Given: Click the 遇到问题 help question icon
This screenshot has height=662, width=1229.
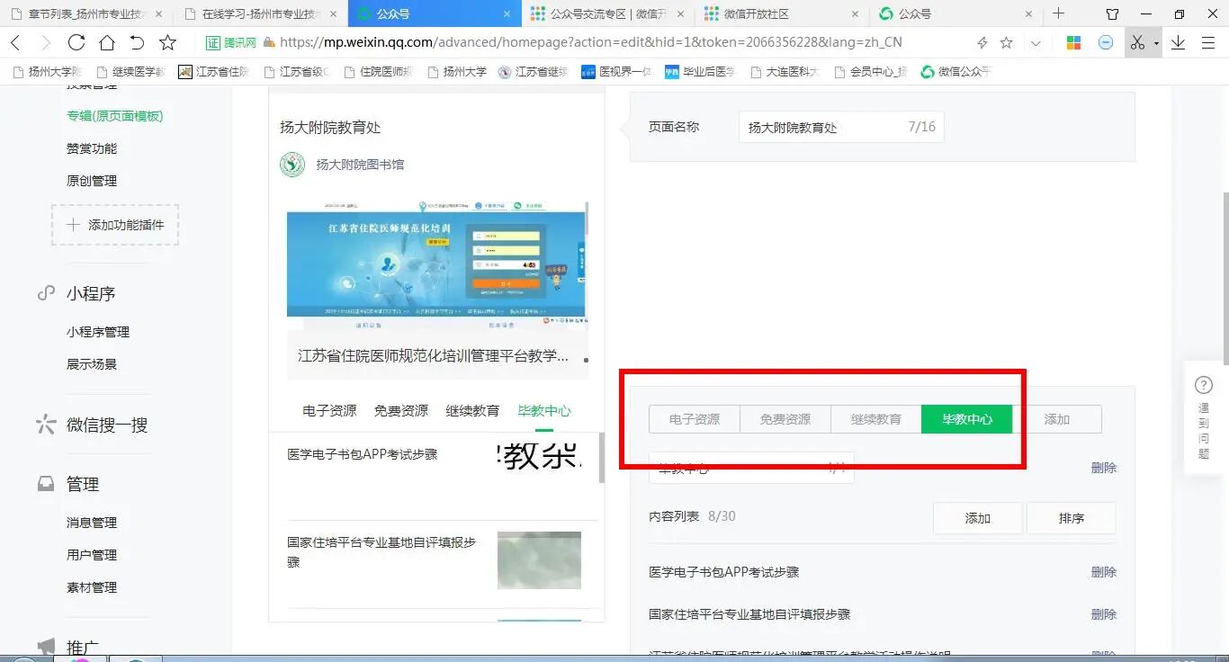Looking at the screenshot, I should pyautogui.click(x=1204, y=385).
